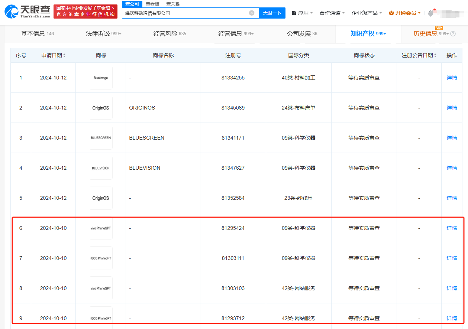Click the 商标状态 column header
Image resolution: width=468 pixels, height=329 pixels.
coord(364,55)
